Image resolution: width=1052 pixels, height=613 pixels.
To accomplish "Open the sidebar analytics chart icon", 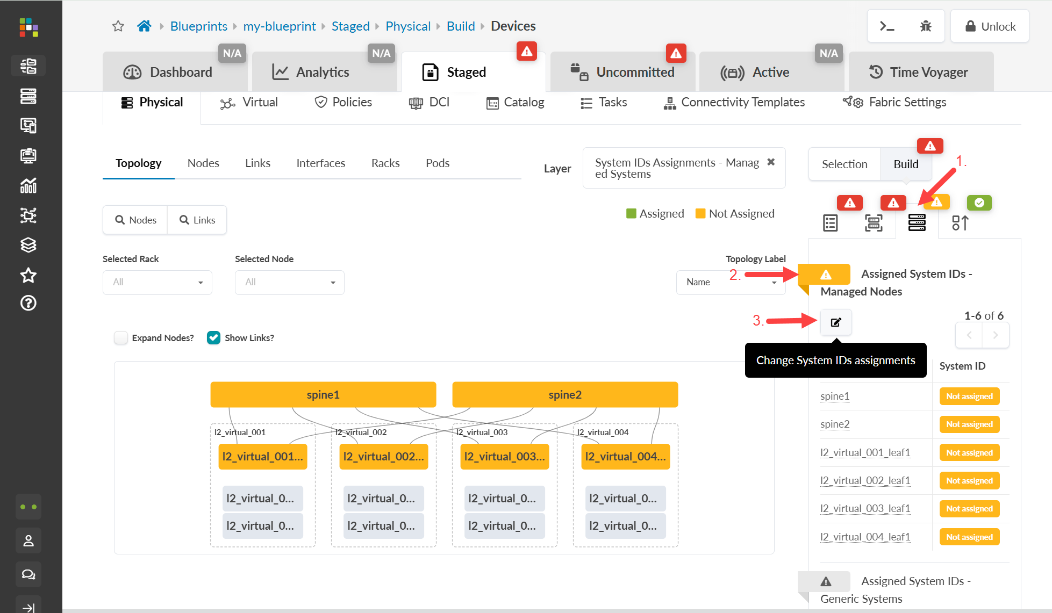I will [28, 185].
